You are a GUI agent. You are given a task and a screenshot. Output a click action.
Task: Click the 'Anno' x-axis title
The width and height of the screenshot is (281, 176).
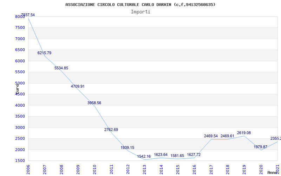(x=273, y=172)
